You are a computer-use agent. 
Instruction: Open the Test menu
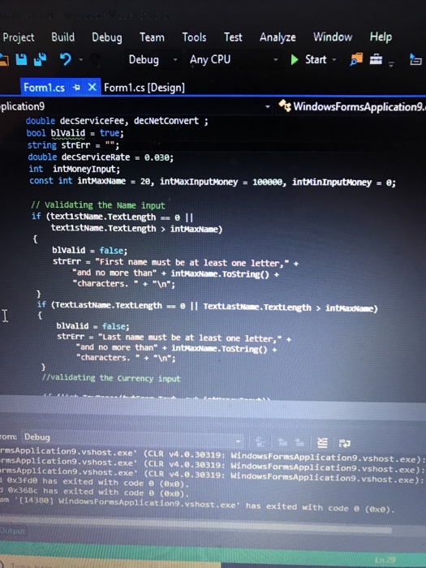[233, 37]
